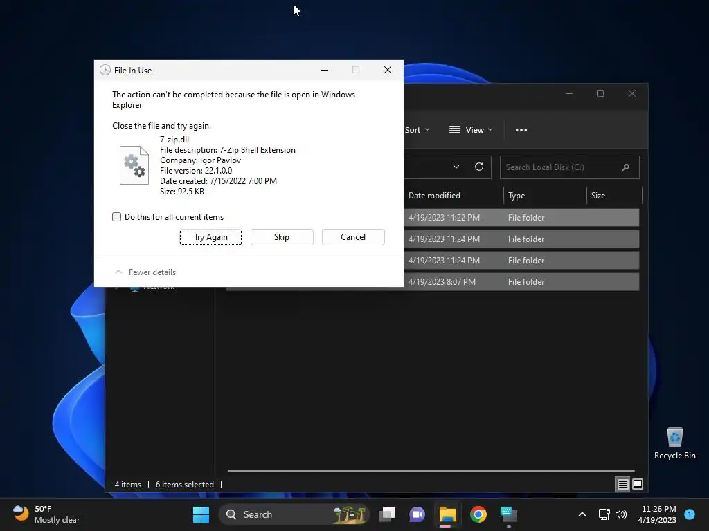Click the 6 items selected status text
Image resolution: width=709 pixels, height=531 pixels.
click(184, 485)
